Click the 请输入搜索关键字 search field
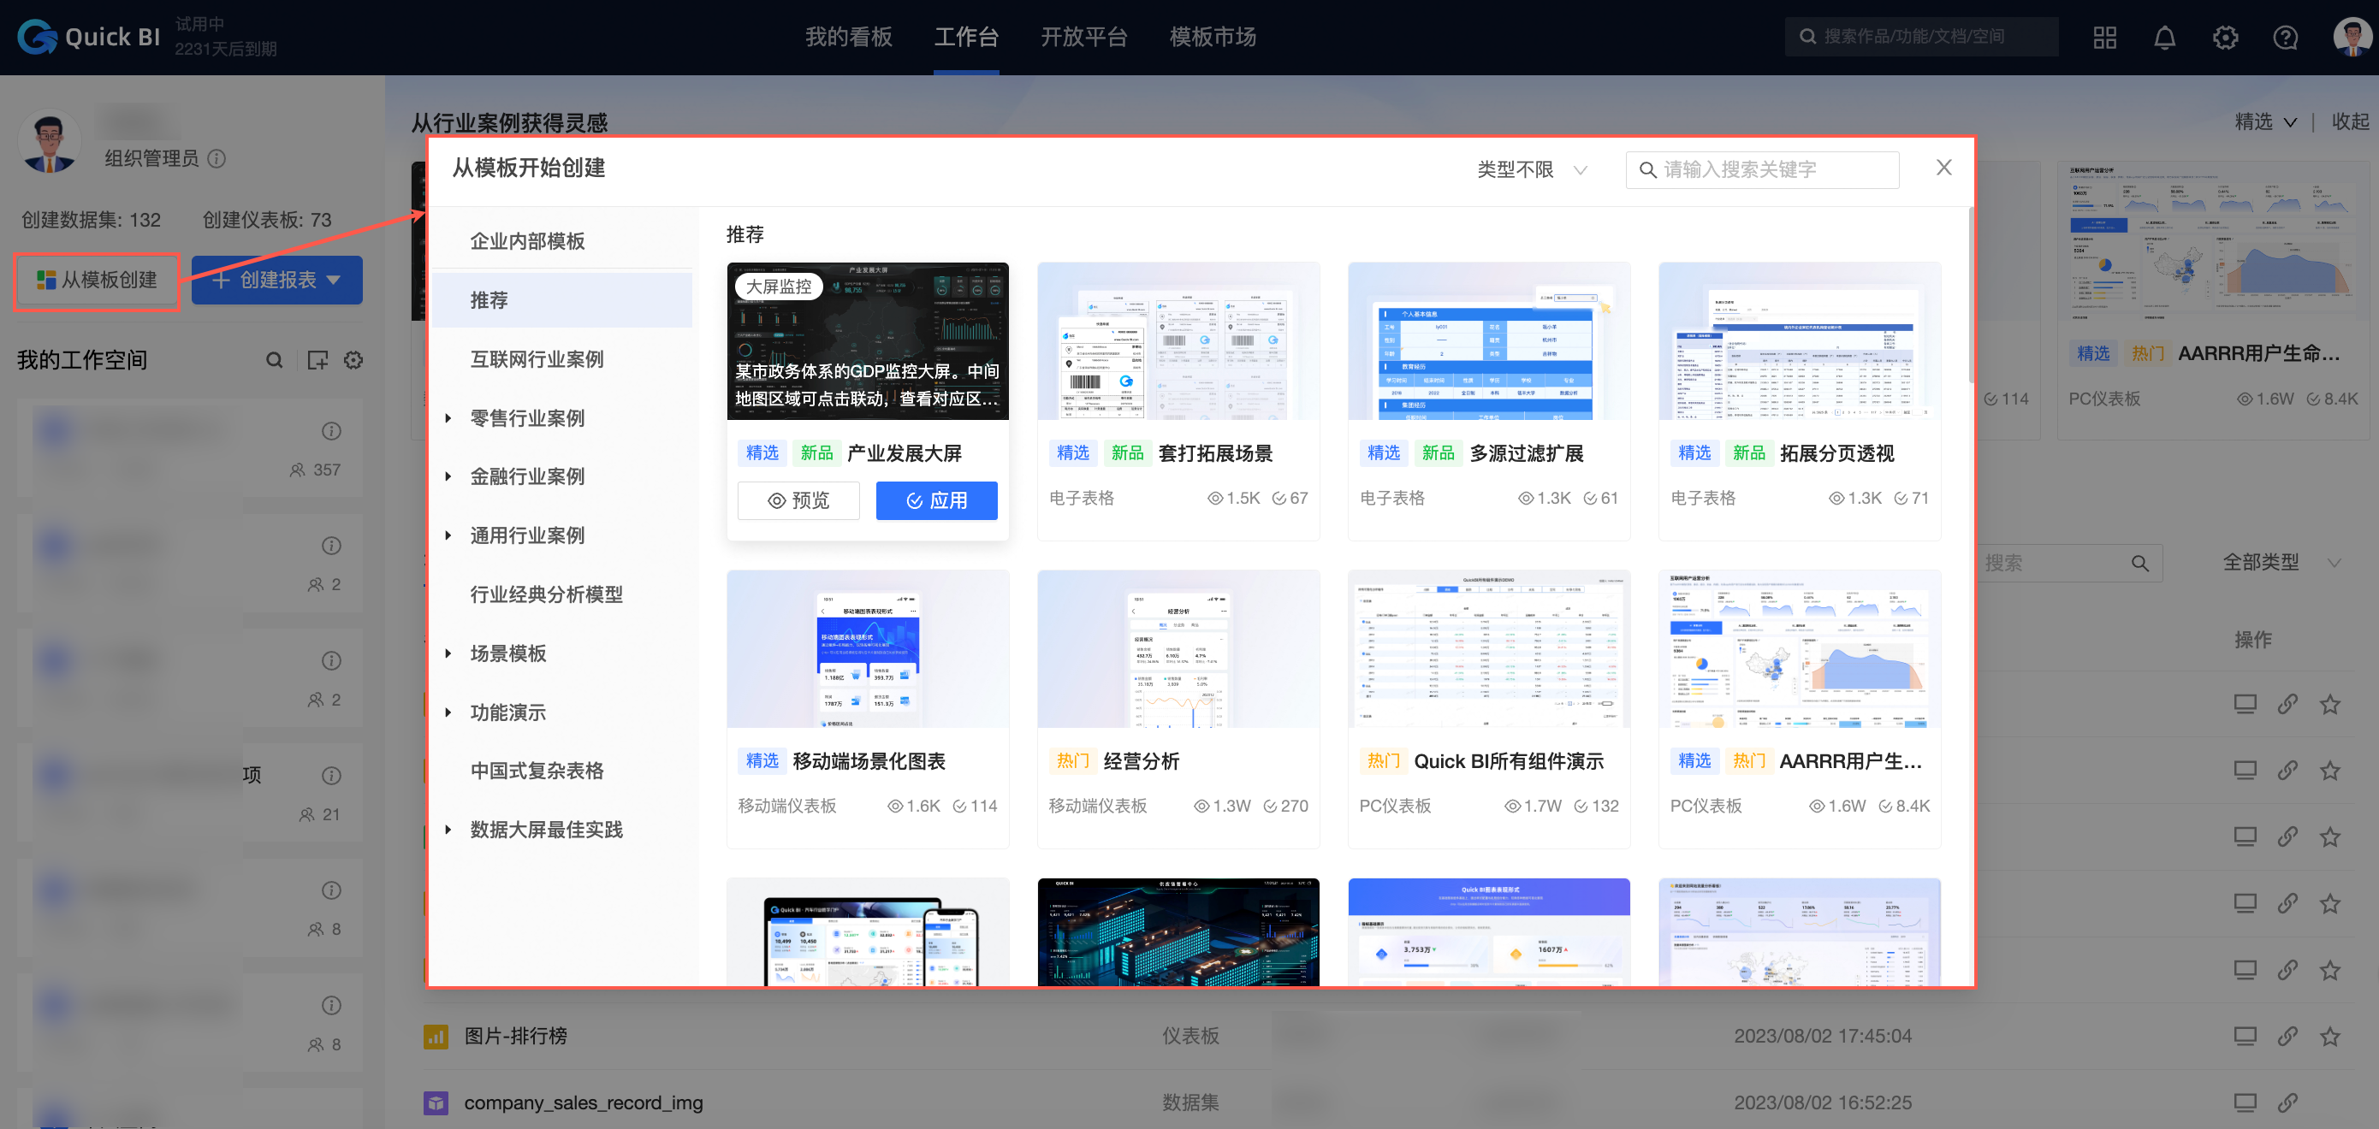The image size is (2379, 1129). 1762,169
